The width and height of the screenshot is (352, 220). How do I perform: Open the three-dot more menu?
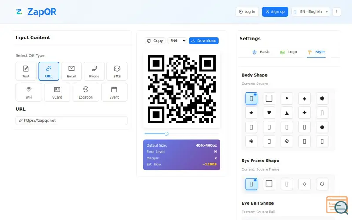pyautogui.click(x=336, y=12)
